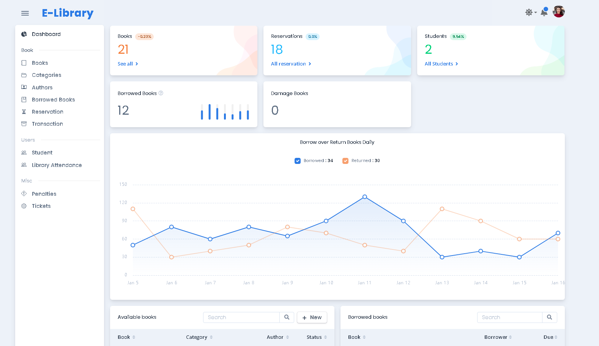Click the Library Attendance icon

click(24, 165)
